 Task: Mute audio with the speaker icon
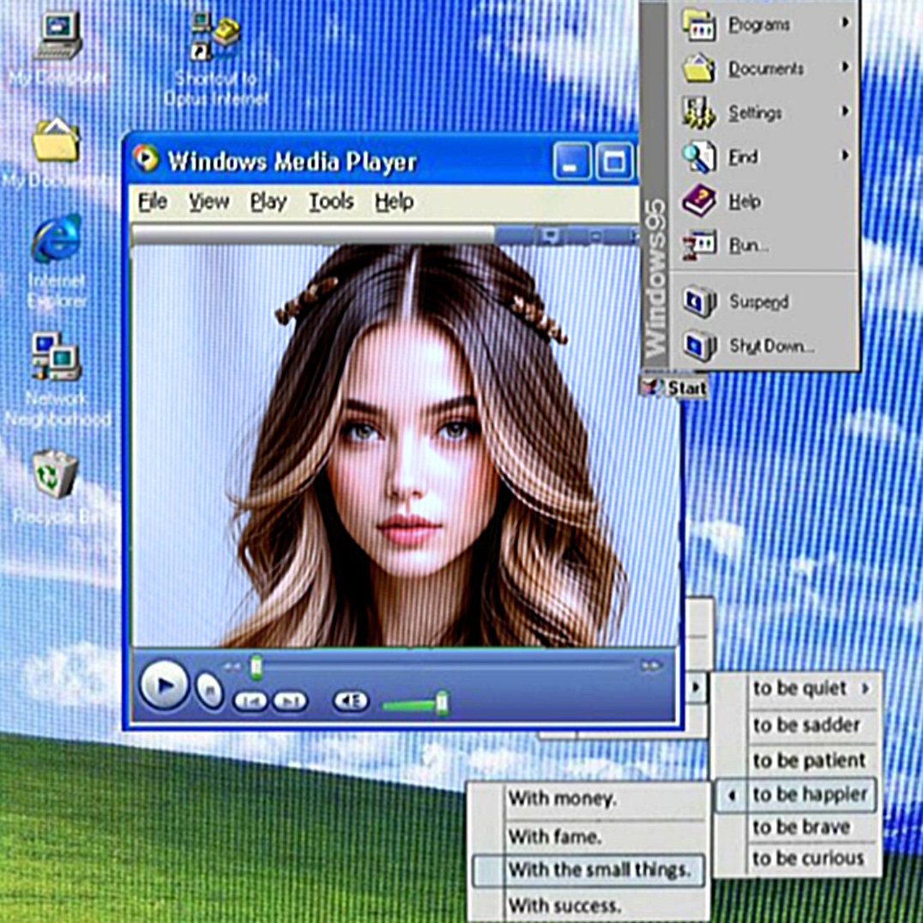point(350,702)
